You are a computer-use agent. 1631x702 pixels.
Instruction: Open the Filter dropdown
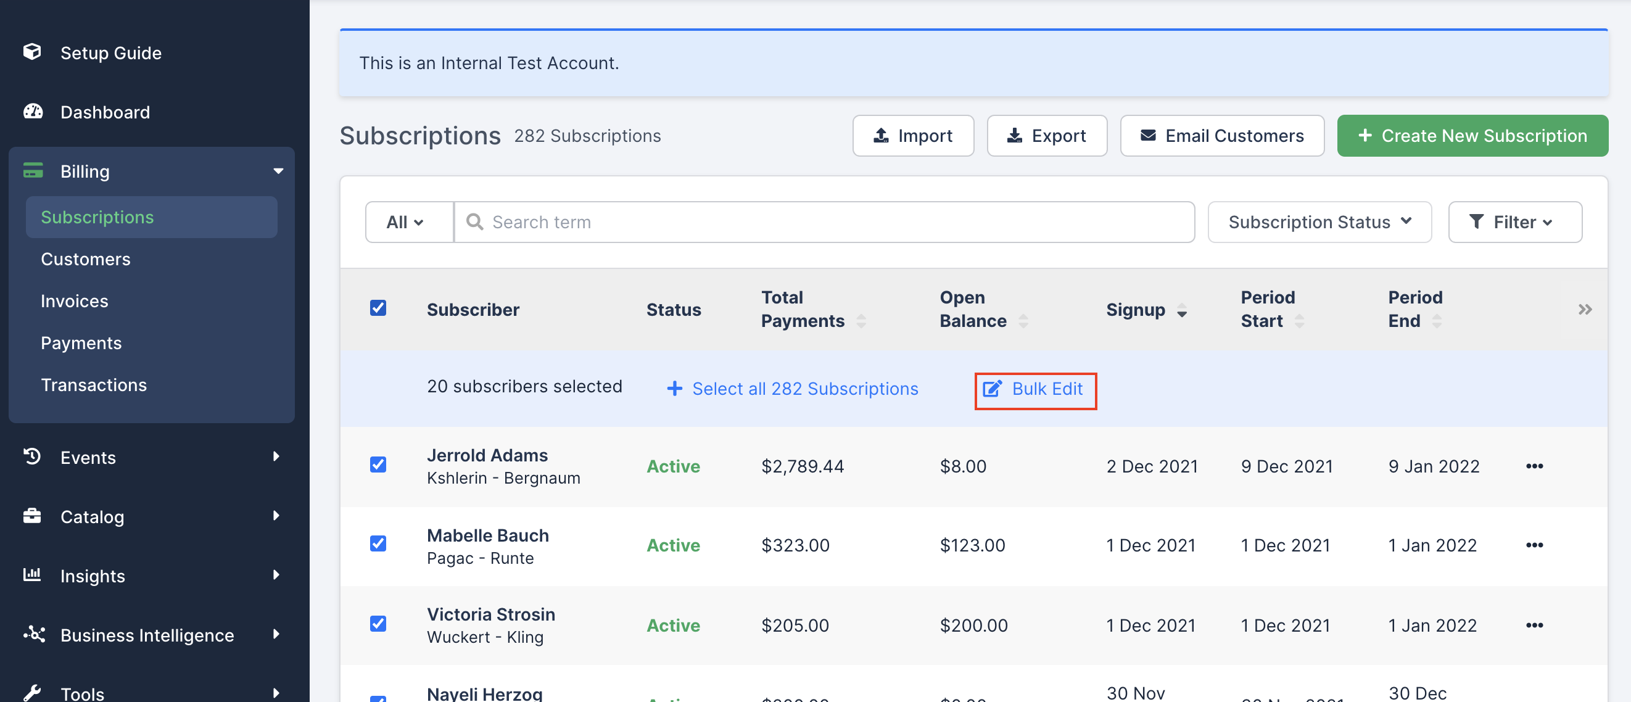coord(1515,222)
